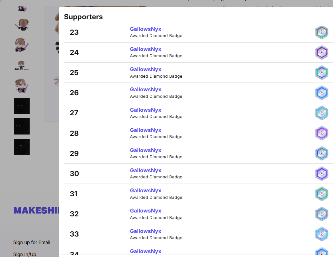Click the Makeship logo in the footer

(x=36, y=211)
